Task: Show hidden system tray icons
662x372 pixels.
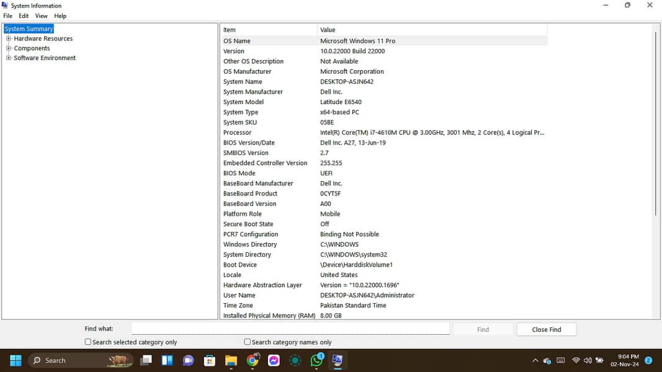Action: click(x=535, y=360)
